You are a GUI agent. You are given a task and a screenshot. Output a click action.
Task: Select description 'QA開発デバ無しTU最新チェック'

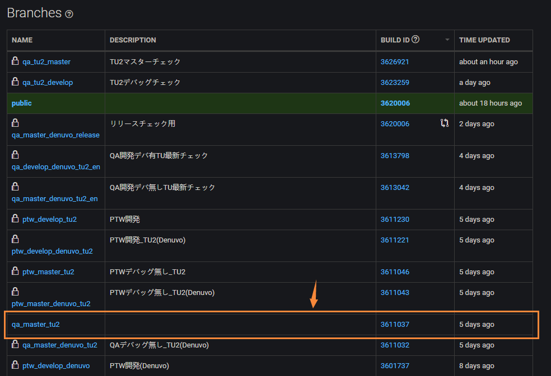[162, 188]
